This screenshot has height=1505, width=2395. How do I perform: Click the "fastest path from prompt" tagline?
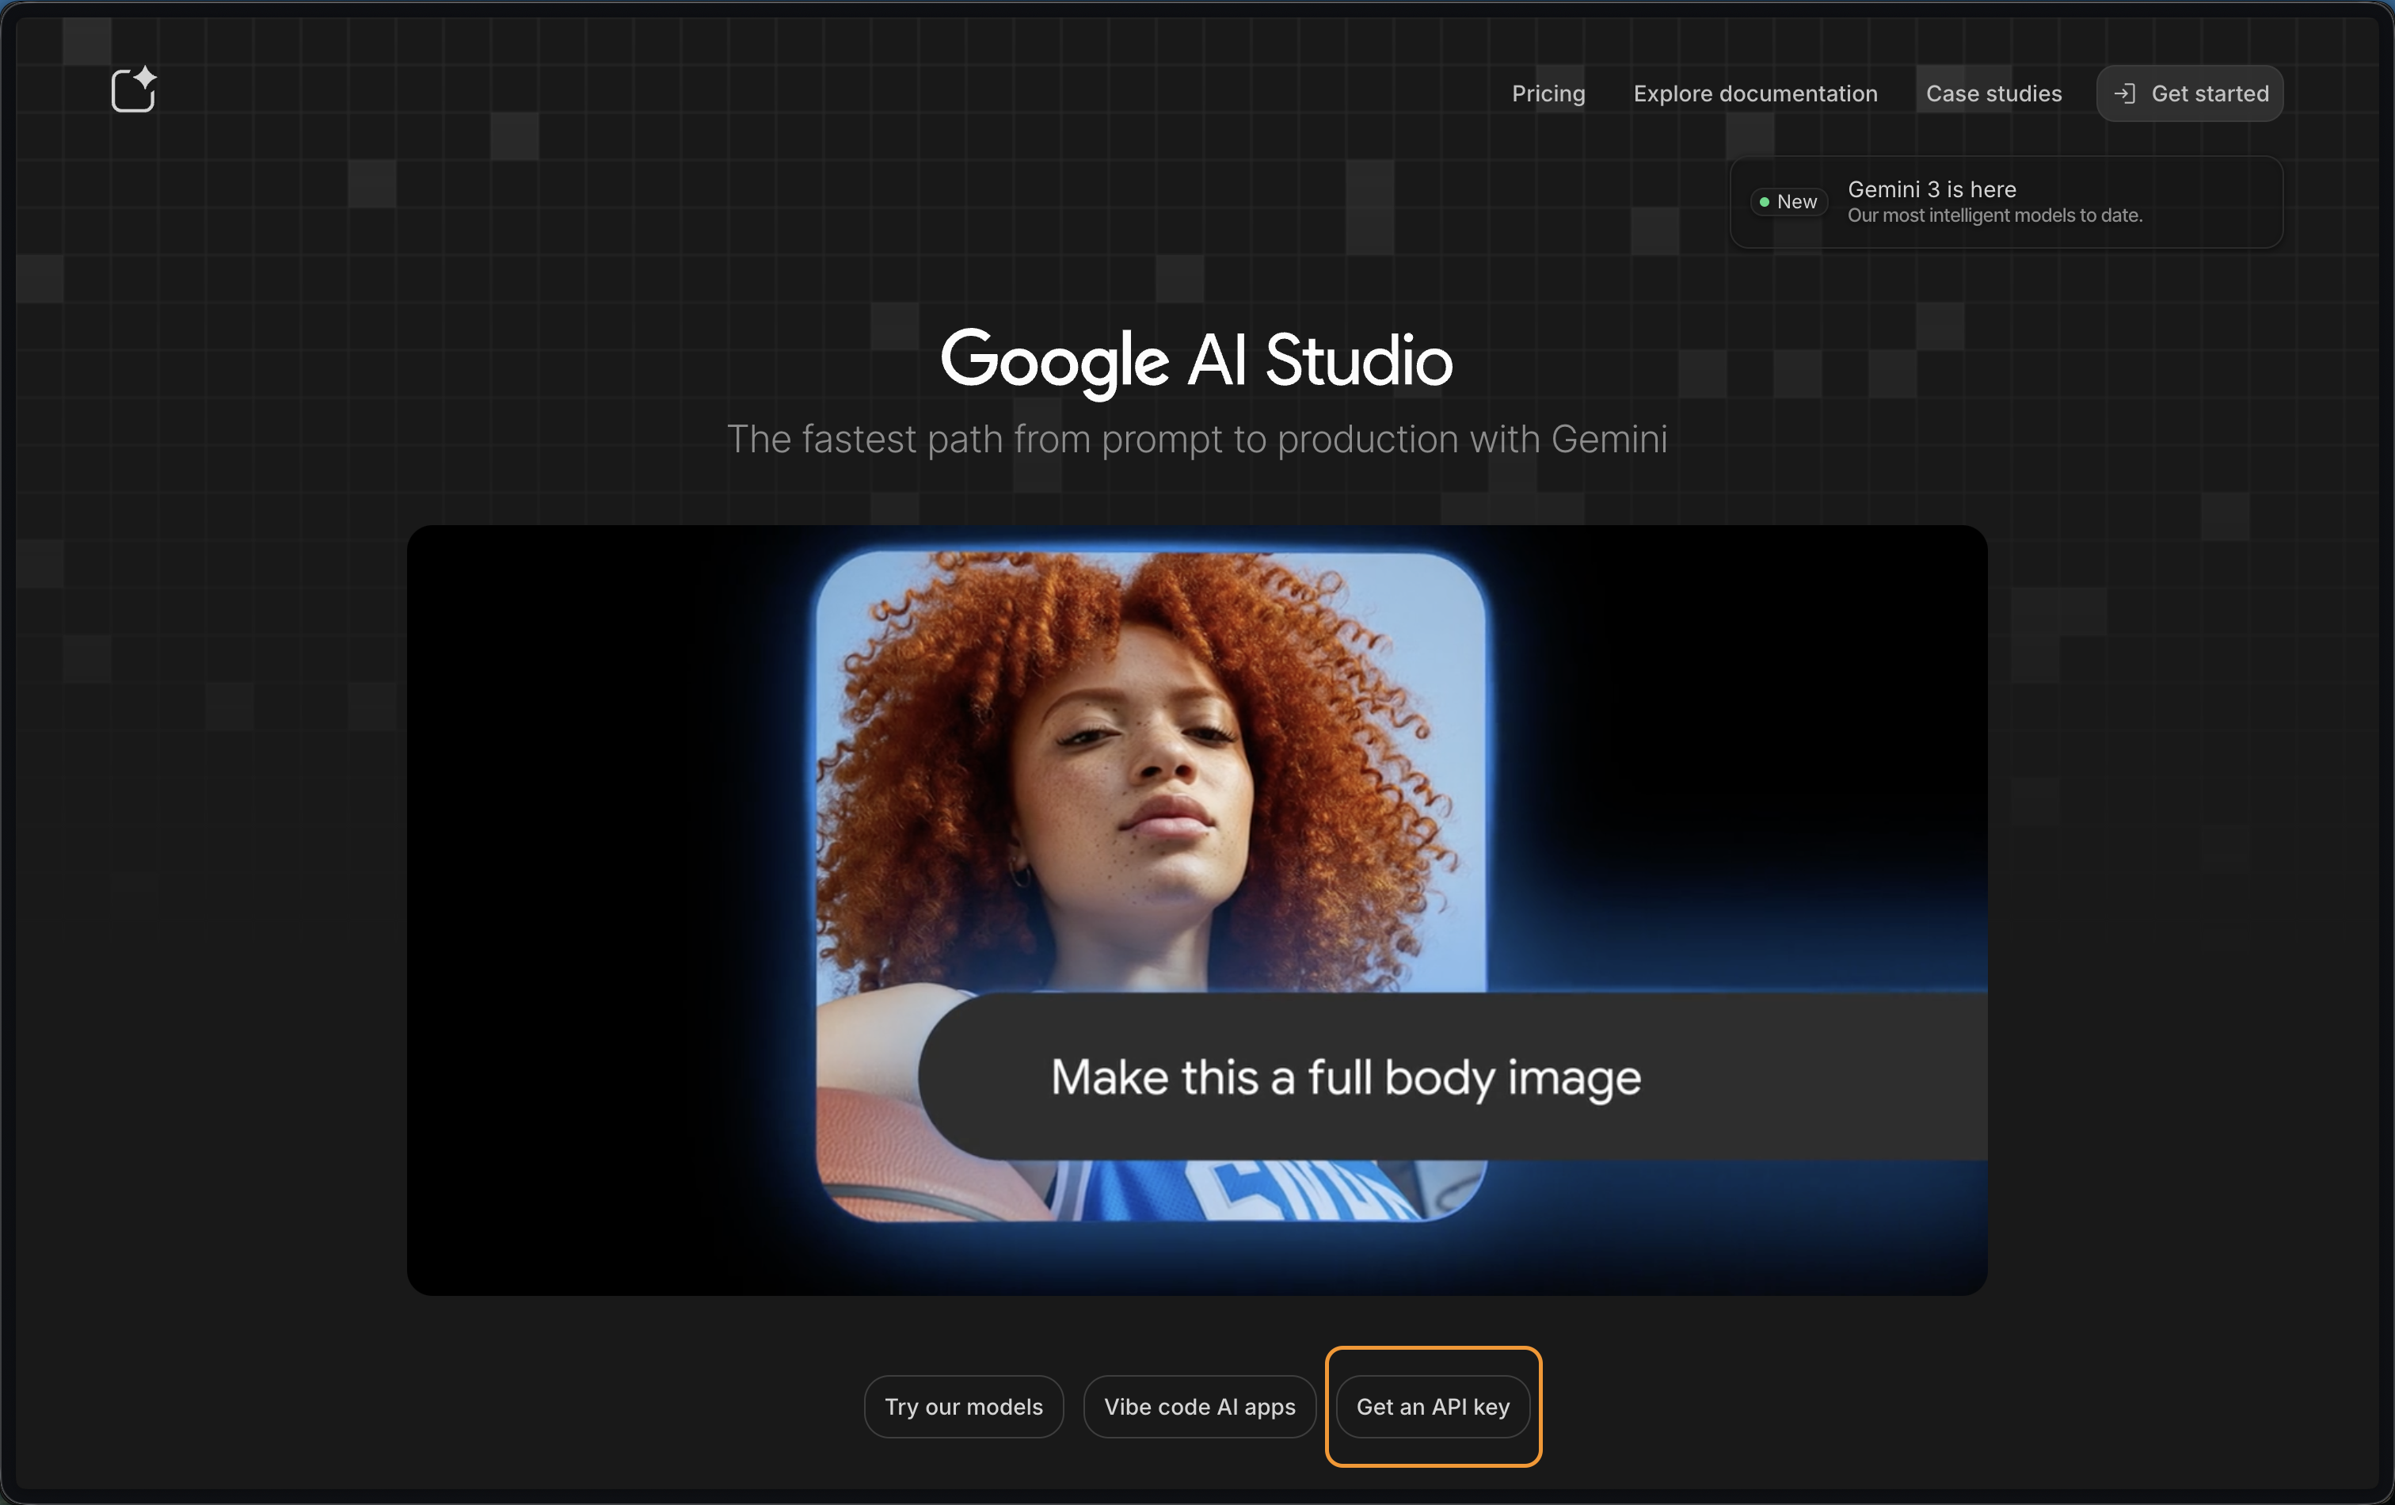coord(1197,440)
